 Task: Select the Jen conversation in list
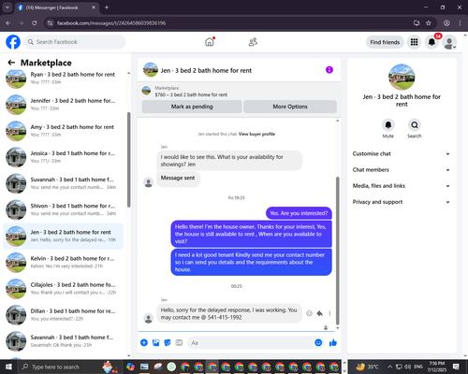coord(63,236)
